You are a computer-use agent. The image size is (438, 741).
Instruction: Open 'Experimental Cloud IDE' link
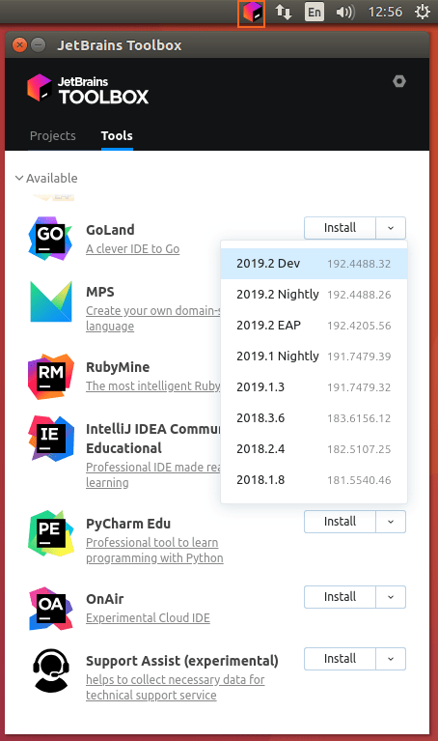pos(148,617)
